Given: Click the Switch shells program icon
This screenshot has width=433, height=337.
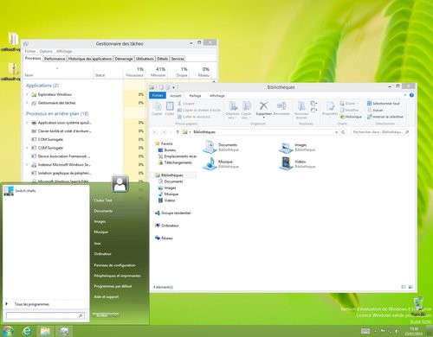Looking at the screenshot, I should (x=9, y=191).
